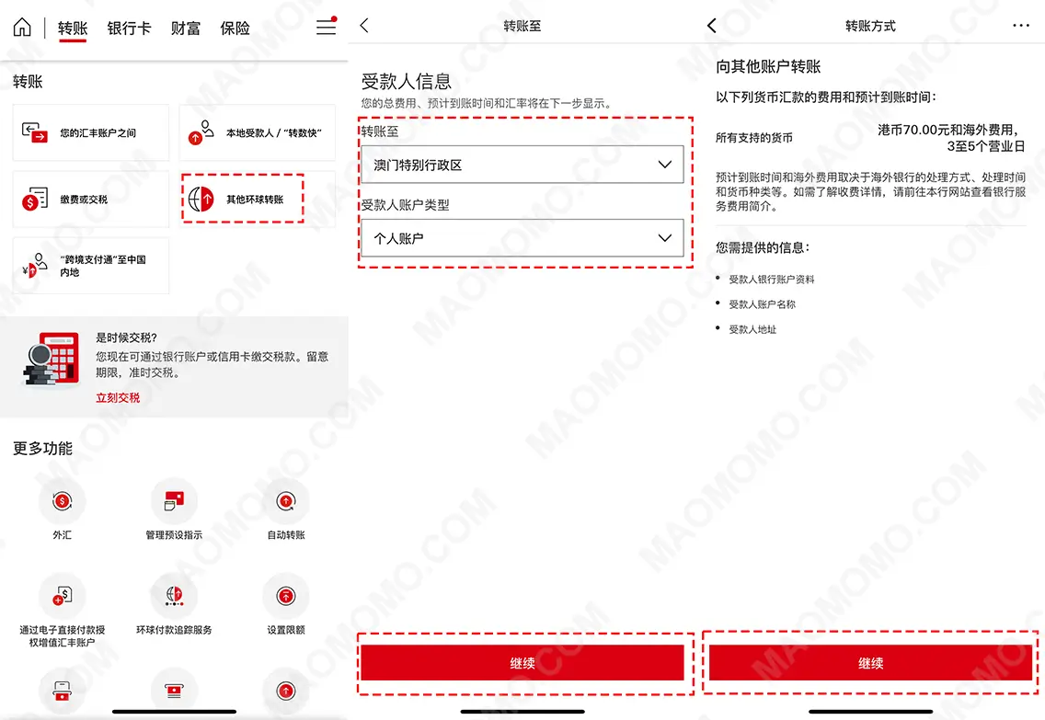Switch to the 银行卡 tab
This screenshot has height=720, width=1045.
pos(129,29)
